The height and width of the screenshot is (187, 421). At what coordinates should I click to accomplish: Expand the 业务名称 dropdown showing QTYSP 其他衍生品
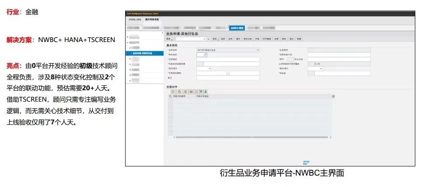(258, 50)
